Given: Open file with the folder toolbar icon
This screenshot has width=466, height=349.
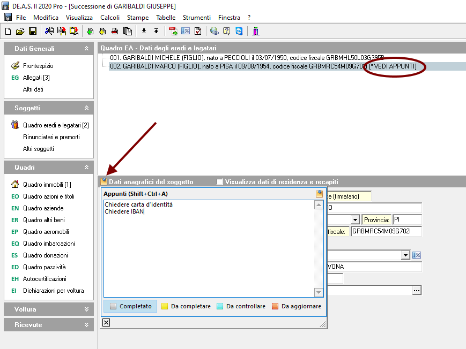Looking at the screenshot, I should tap(20, 31).
